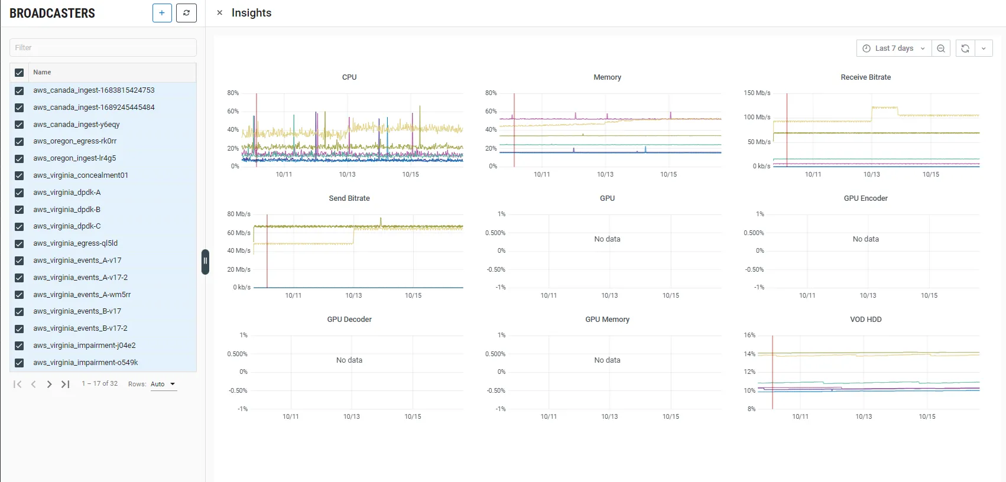Screen dimensions: 1006x482
Task: Close the Insights panel
Action: click(219, 13)
